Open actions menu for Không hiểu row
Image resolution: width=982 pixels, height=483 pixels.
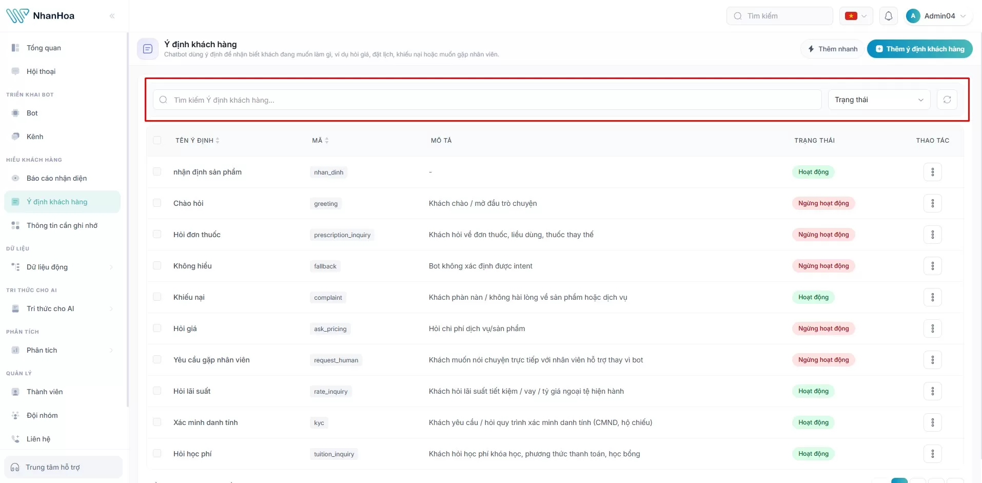(933, 266)
